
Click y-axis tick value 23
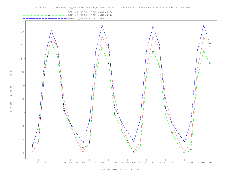22,32
